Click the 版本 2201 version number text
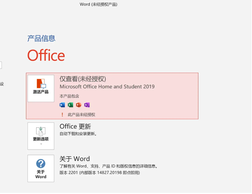 (x=100, y=173)
